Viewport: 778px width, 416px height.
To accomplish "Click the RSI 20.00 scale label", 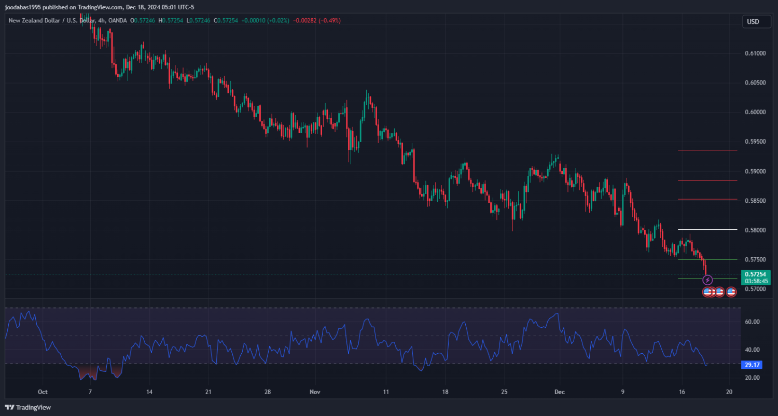I will (x=753, y=378).
